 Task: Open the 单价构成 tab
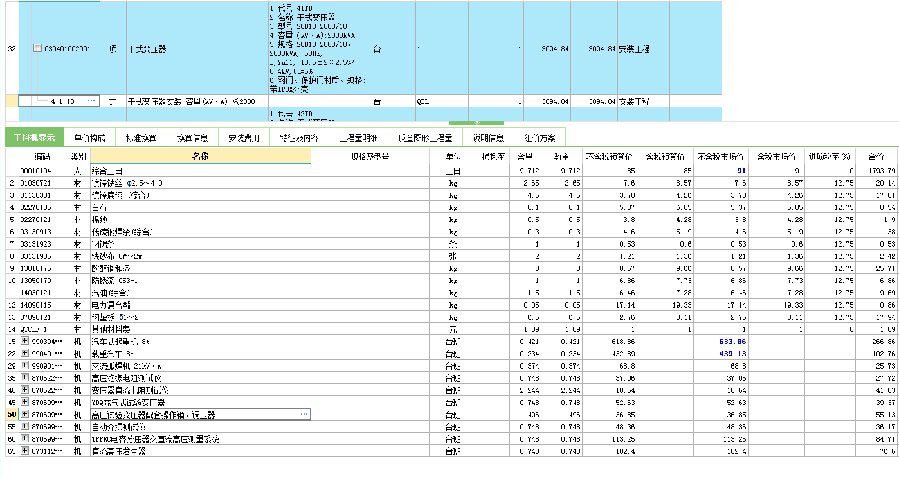pos(89,138)
